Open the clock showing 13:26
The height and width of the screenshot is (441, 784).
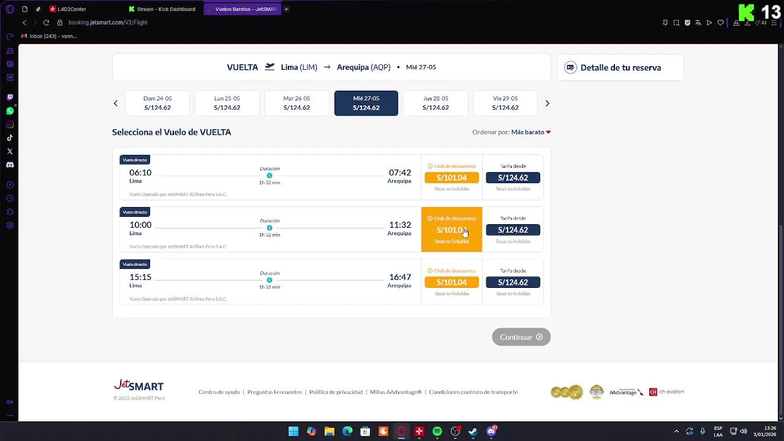(x=764, y=431)
